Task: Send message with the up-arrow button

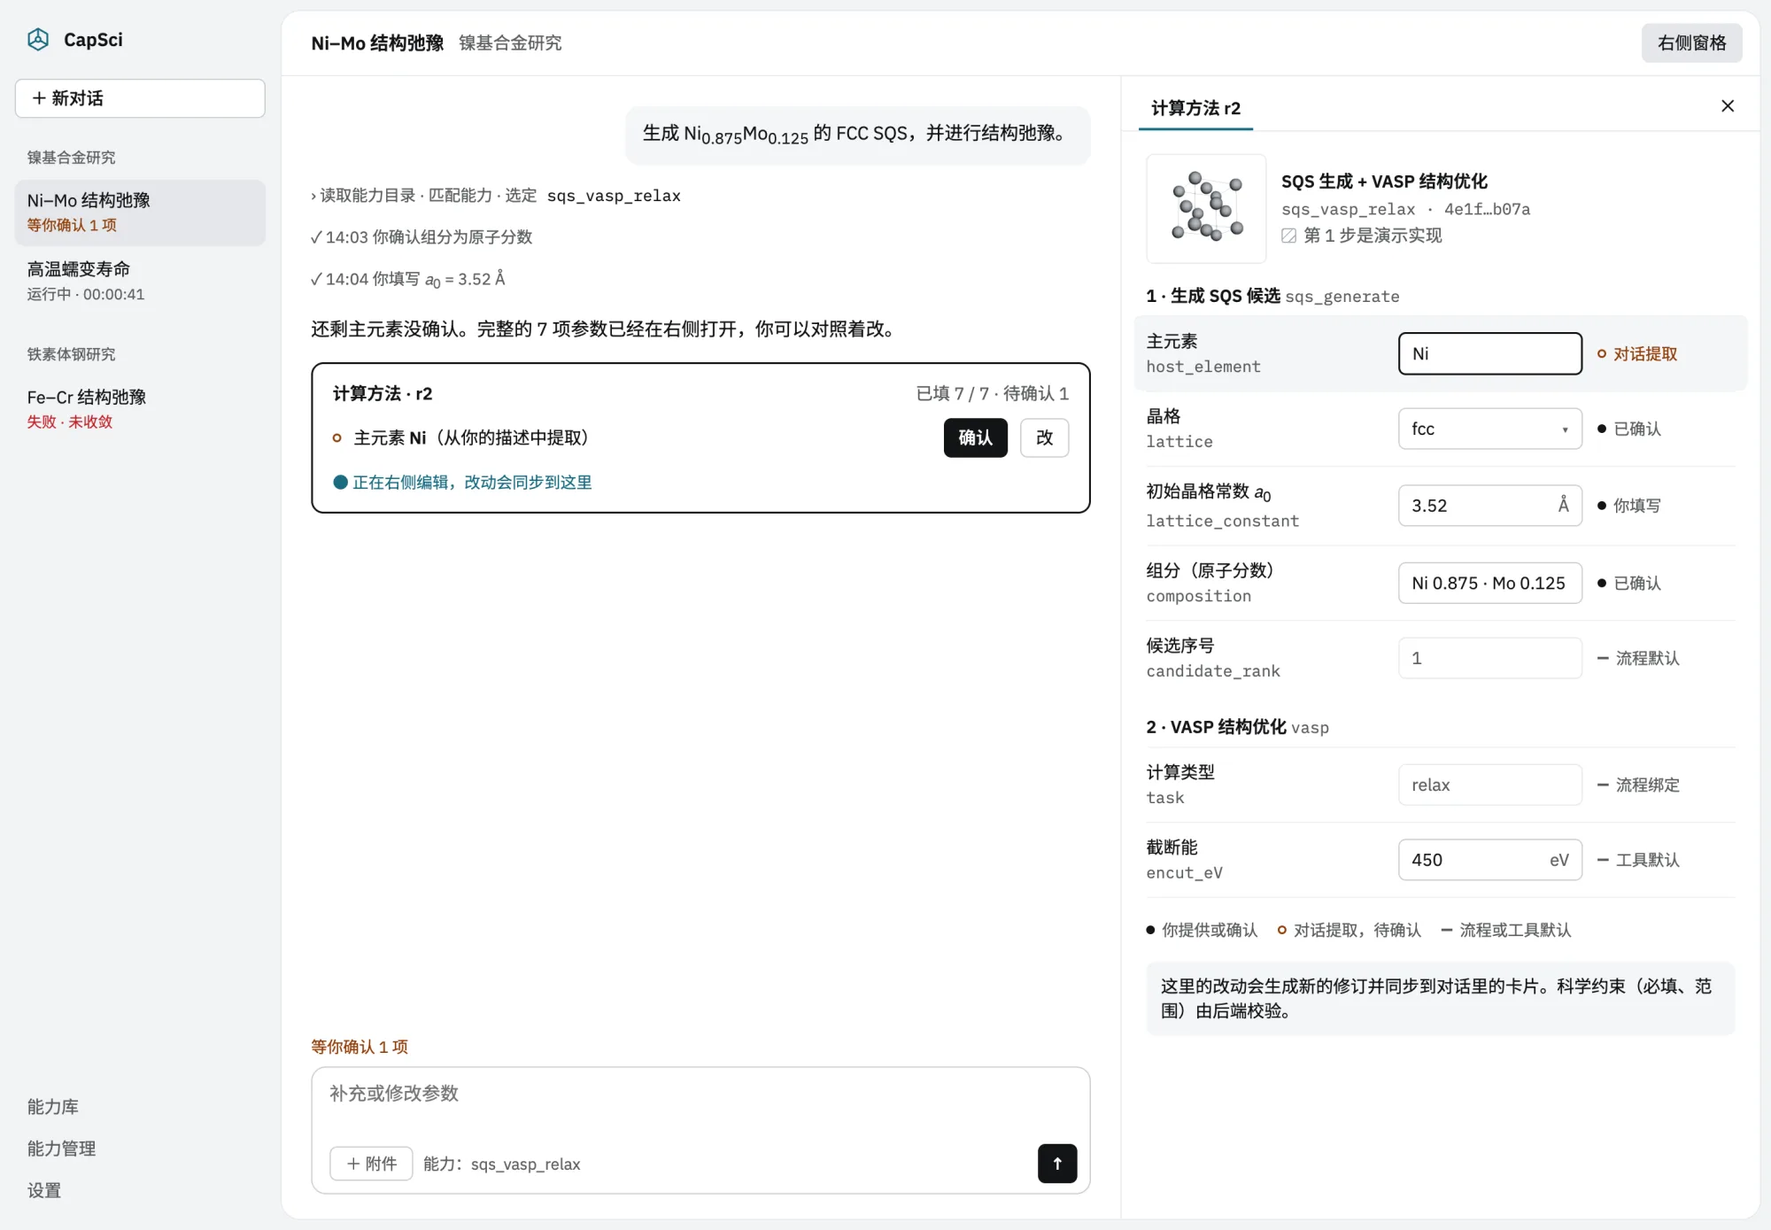Action: click(1057, 1164)
